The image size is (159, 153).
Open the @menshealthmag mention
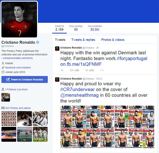[79, 95]
